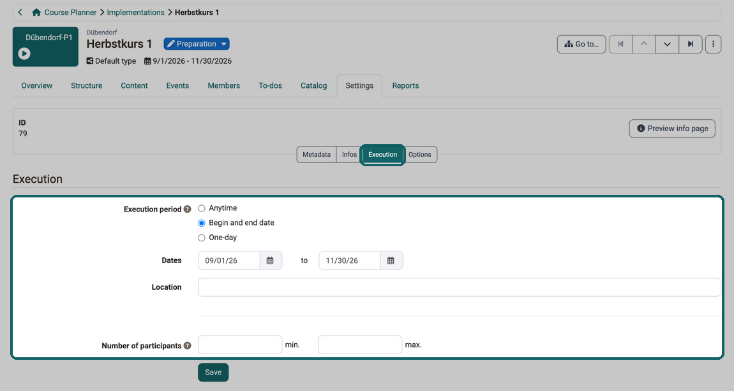The image size is (734, 391).
Task: Navigate up with chevron-up icon
Action: click(644, 44)
